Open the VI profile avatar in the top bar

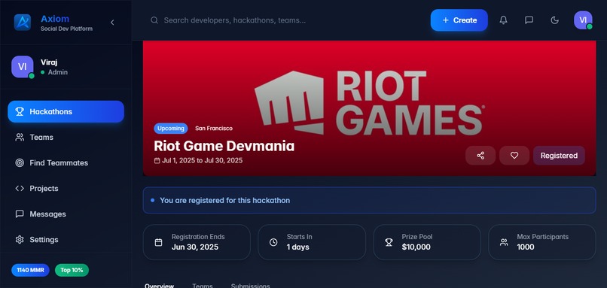pyautogui.click(x=583, y=20)
